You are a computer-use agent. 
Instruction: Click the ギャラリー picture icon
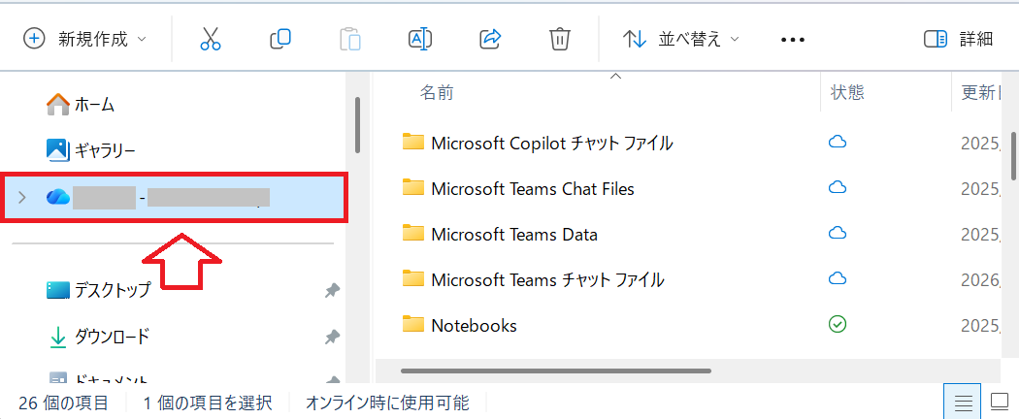tap(58, 150)
